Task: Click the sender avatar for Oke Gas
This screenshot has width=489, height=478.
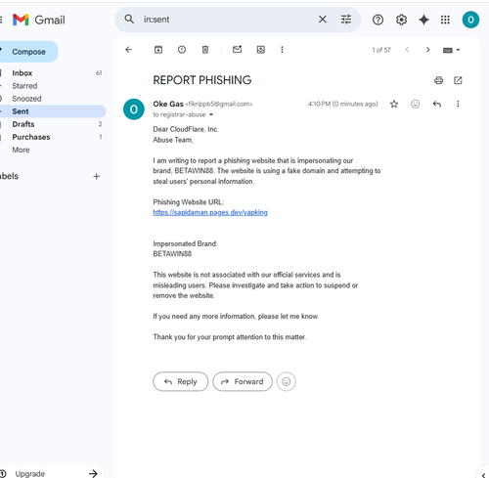Action: click(x=134, y=109)
